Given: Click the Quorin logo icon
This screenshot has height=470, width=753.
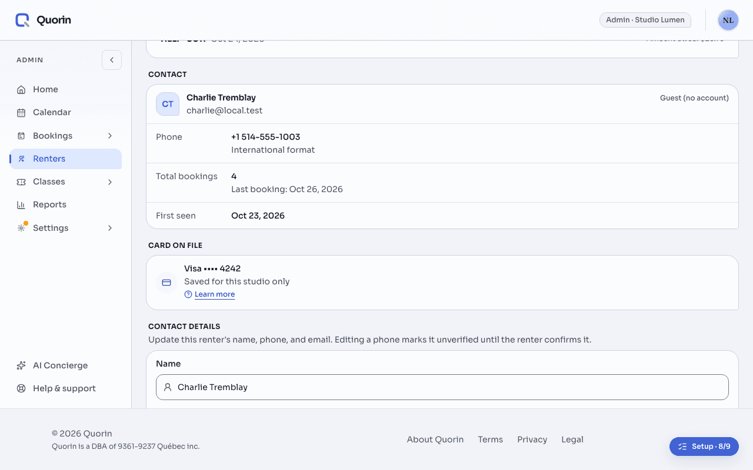Looking at the screenshot, I should coord(22,20).
